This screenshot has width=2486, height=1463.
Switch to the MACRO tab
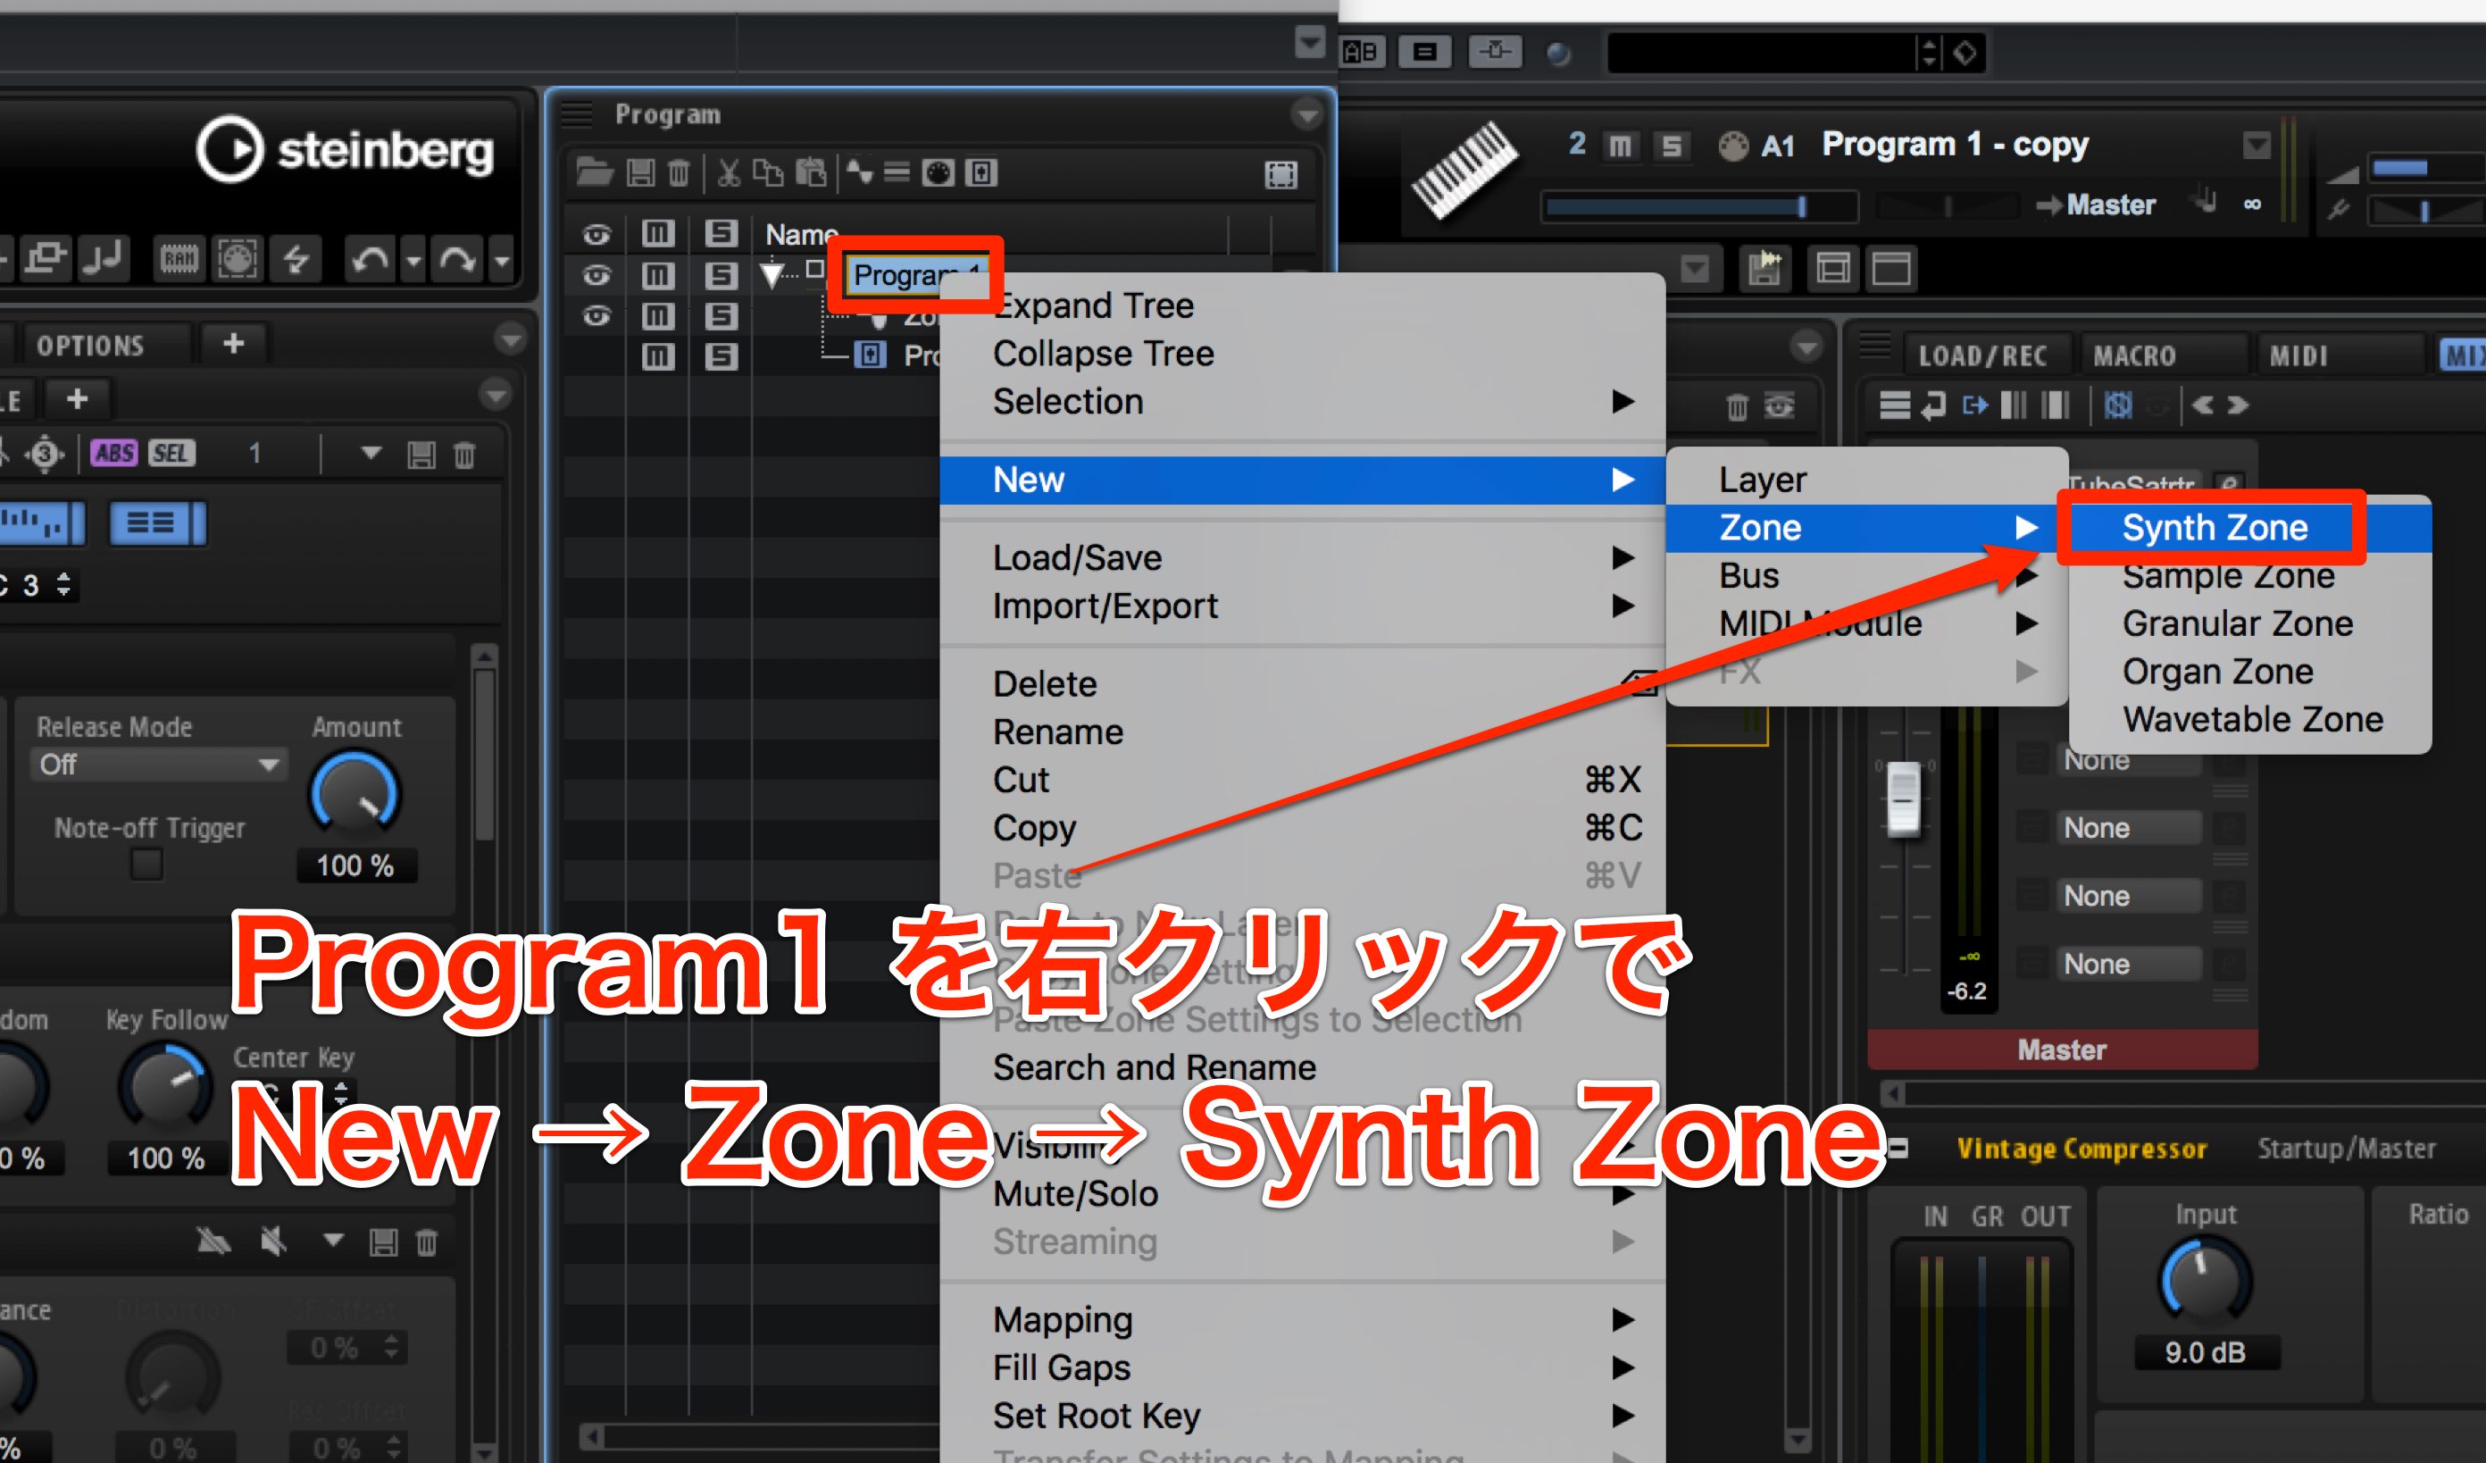2134,356
